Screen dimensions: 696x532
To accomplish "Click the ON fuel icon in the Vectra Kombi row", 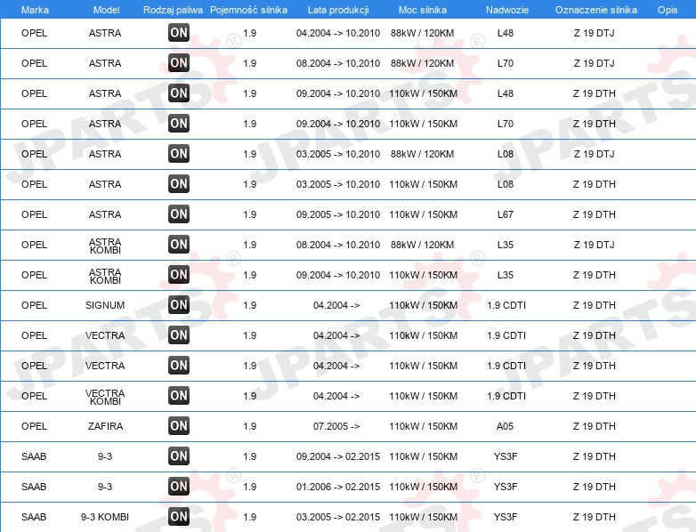I will pos(179,395).
